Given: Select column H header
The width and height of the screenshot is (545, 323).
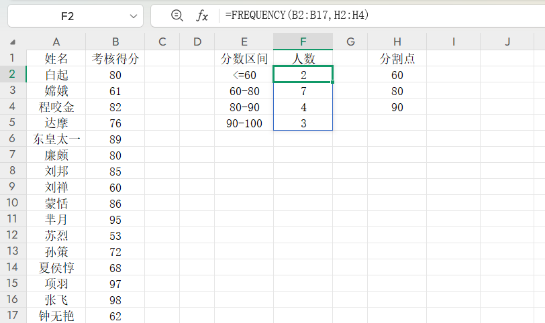Looking at the screenshot, I should point(397,42).
